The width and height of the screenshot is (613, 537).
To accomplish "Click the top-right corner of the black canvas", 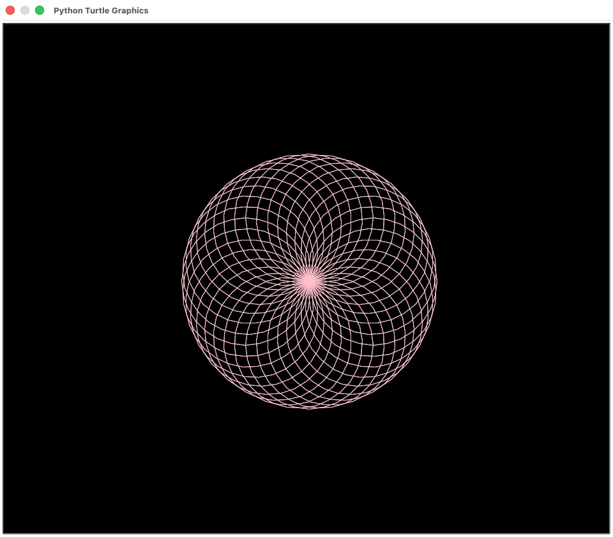I will [x=607, y=26].
